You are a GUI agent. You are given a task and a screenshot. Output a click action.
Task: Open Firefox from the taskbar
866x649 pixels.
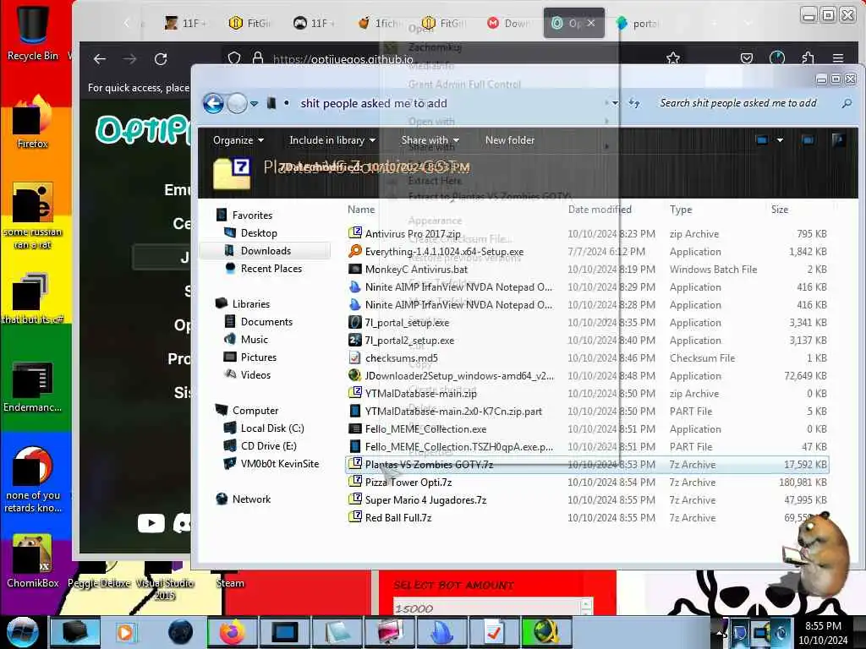coord(233,632)
